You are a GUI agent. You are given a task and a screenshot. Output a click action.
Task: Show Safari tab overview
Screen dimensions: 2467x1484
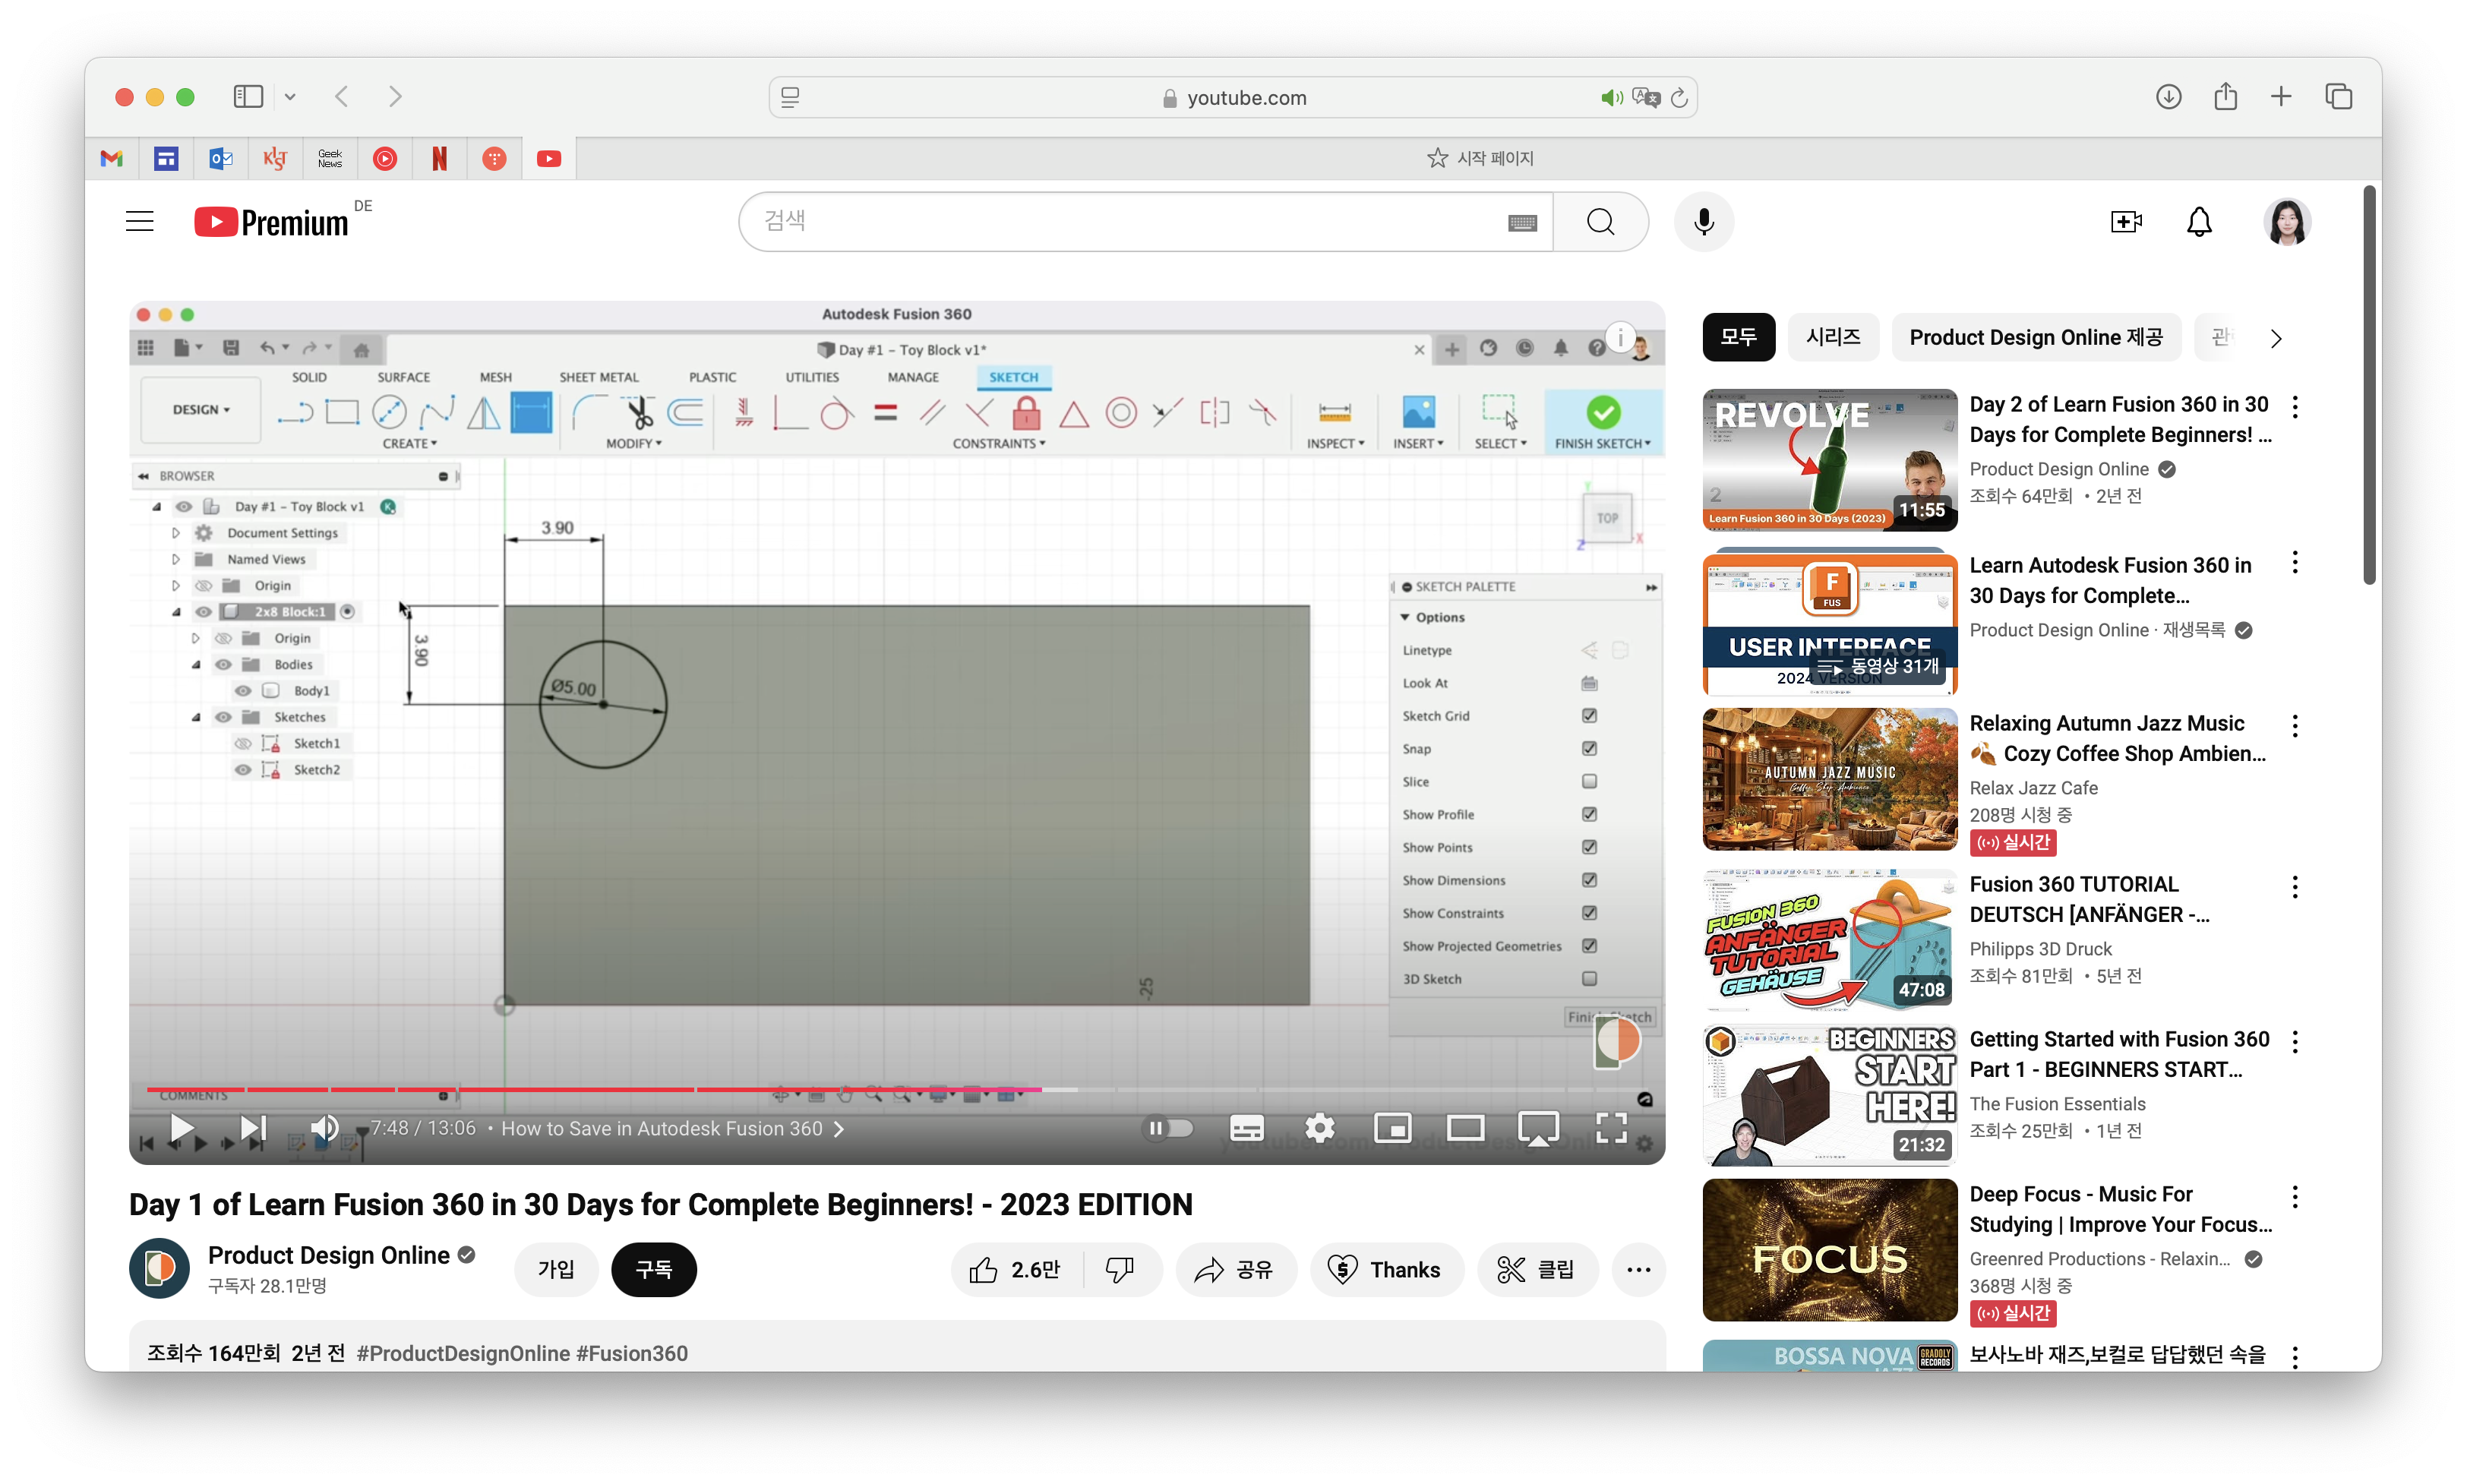click(2339, 96)
